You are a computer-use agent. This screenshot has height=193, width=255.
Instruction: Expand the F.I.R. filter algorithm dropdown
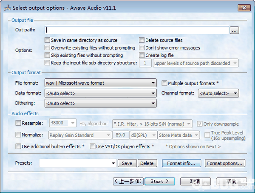(x=152, y=124)
